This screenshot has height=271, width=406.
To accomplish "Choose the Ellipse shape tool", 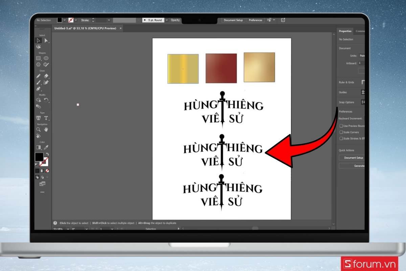I will pyautogui.click(x=46, y=58).
